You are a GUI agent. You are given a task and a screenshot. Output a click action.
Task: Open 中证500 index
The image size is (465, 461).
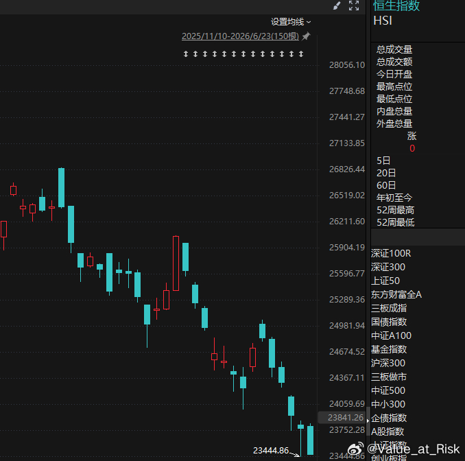pyautogui.click(x=388, y=390)
